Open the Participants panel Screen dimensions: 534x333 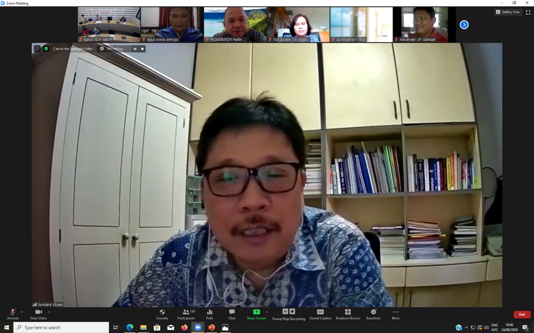pos(186,312)
